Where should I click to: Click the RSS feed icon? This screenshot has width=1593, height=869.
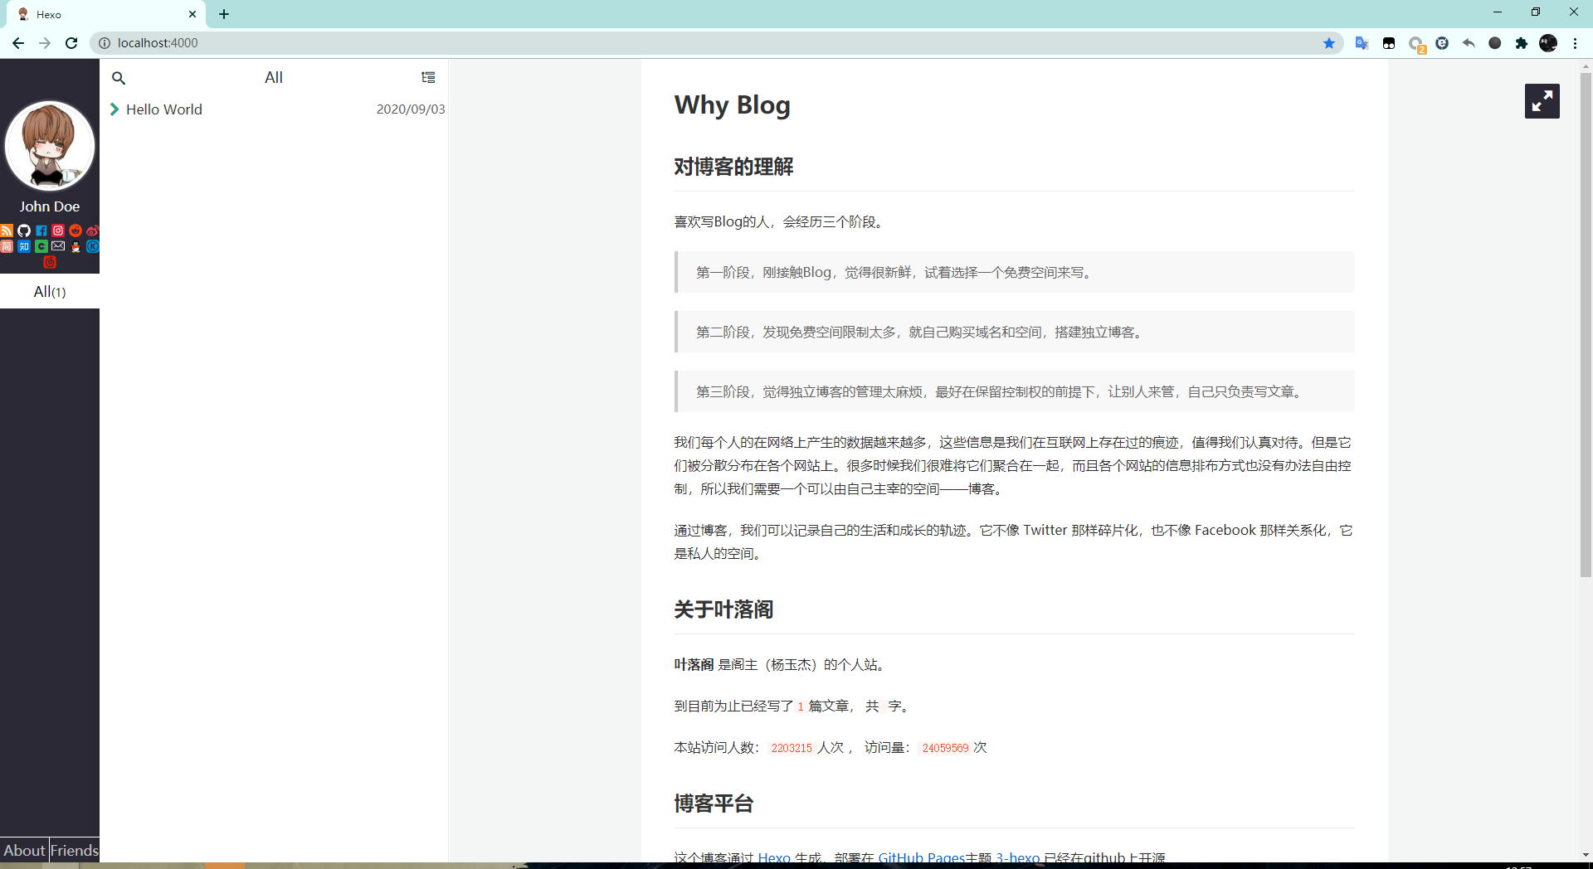pos(7,231)
